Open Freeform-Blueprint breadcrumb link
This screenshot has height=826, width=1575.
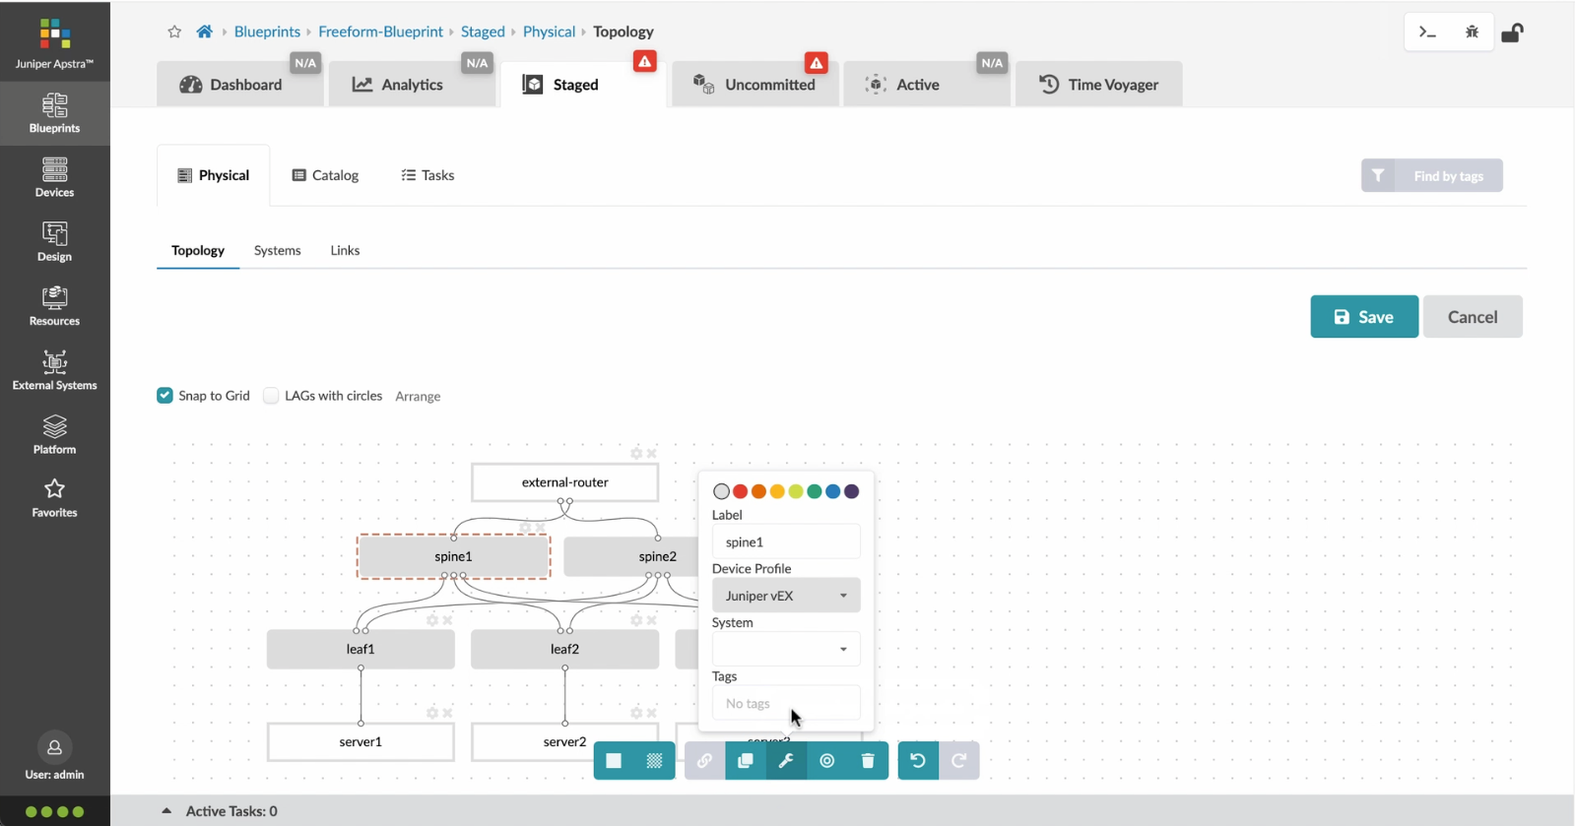[380, 32]
